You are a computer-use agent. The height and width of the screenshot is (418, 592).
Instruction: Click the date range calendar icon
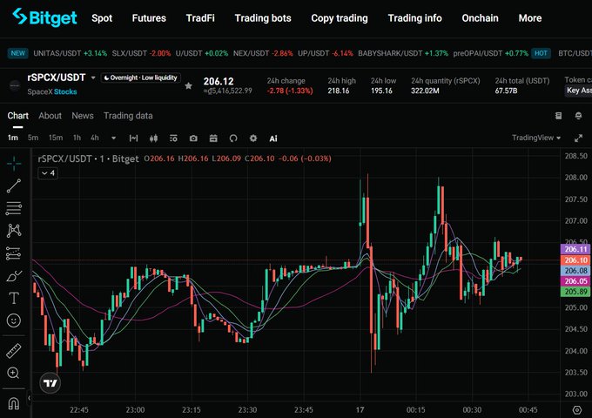[x=213, y=138]
